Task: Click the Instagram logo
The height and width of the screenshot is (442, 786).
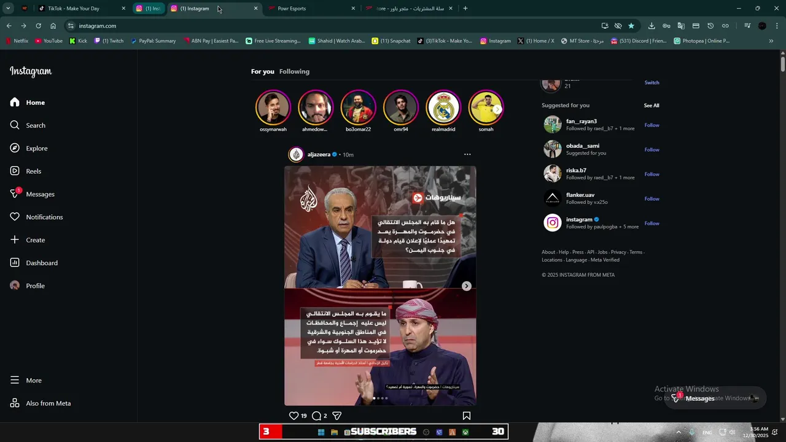Action: (31, 72)
